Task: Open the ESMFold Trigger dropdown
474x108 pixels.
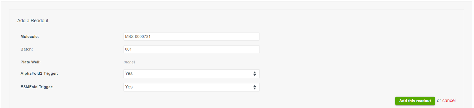Action: pos(191,87)
